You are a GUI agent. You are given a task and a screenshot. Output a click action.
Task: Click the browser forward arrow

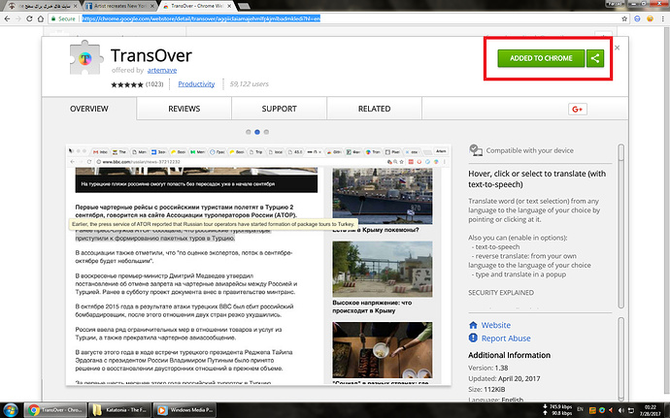click(x=17, y=18)
